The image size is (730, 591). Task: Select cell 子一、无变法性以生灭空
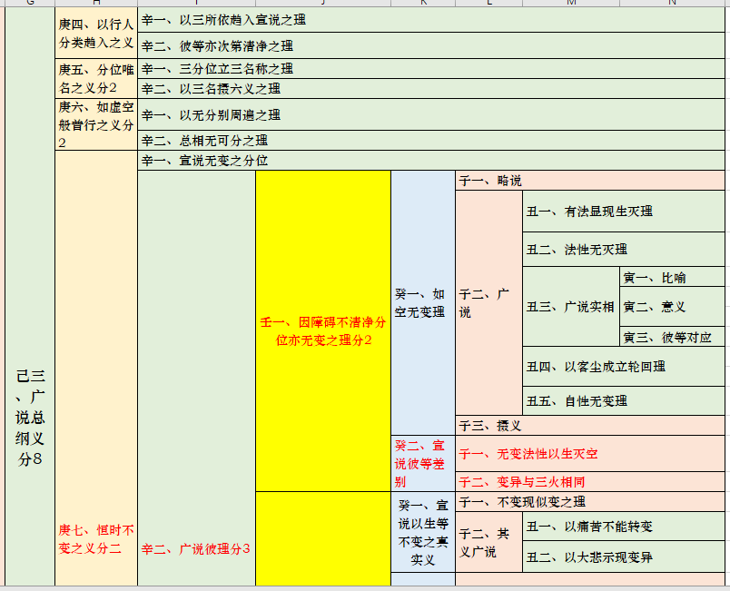[590, 454]
